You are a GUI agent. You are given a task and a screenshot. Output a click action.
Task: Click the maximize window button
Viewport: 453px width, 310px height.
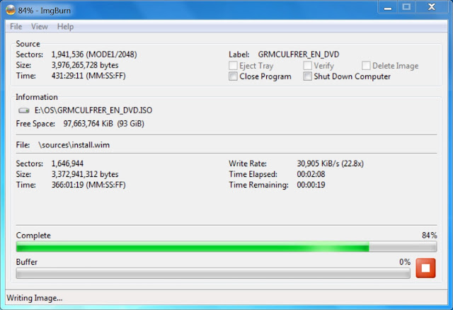click(406, 7)
